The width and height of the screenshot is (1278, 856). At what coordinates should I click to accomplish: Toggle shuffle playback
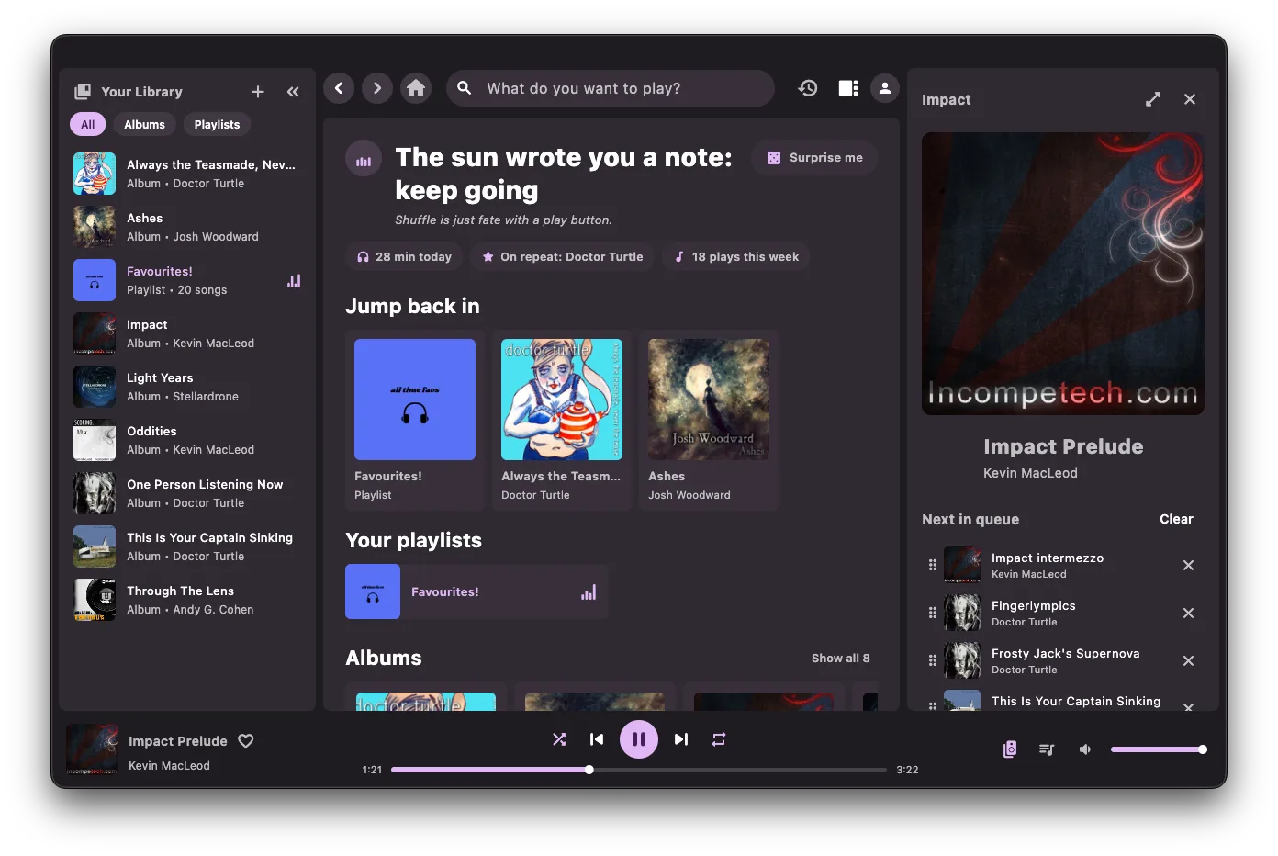[559, 739]
